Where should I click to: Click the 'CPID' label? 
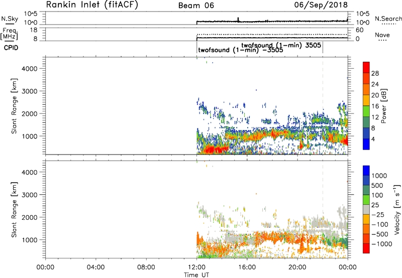(11, 48)
